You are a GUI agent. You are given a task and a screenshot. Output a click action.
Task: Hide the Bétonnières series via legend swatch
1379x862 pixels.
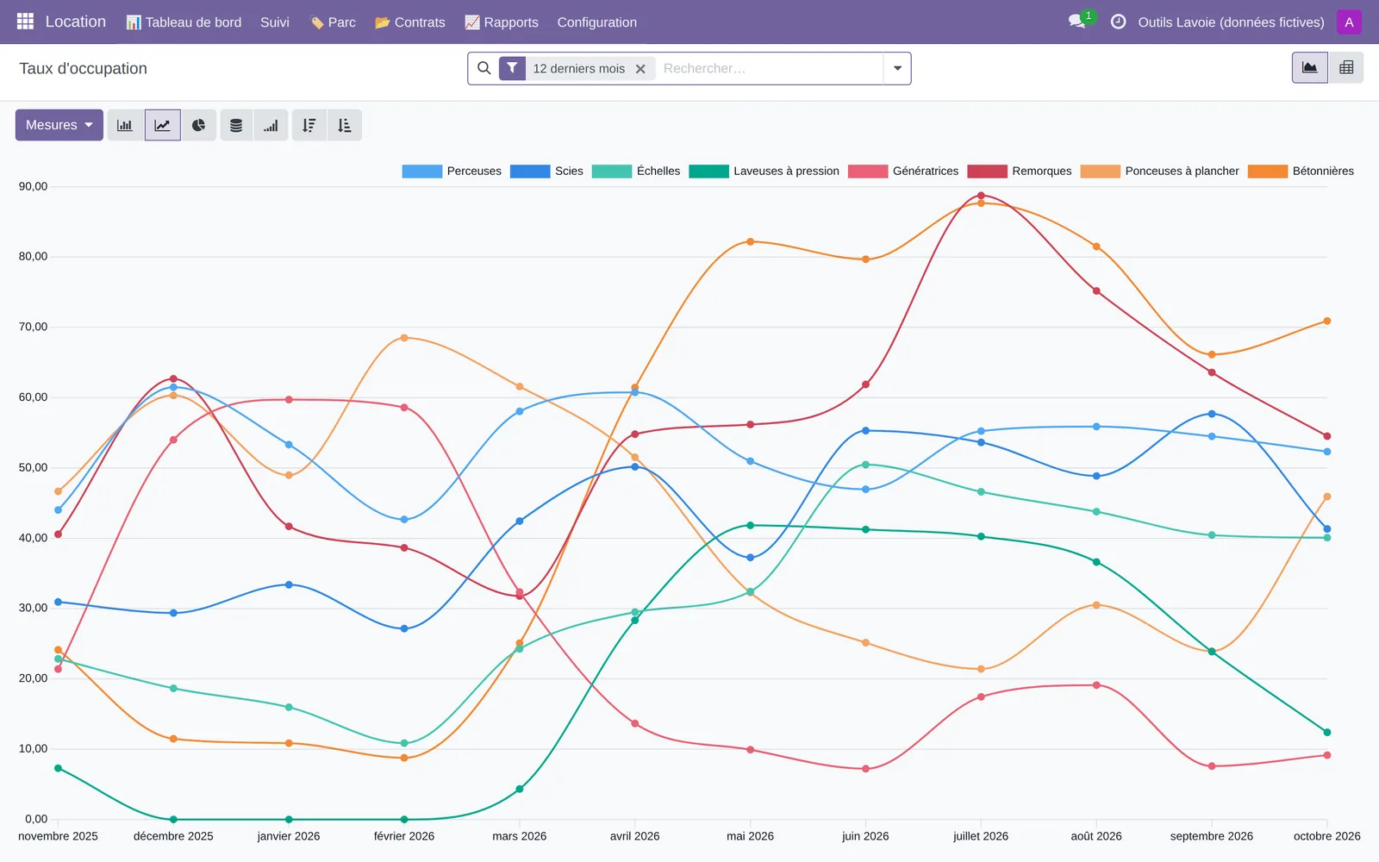point(1267,171)
